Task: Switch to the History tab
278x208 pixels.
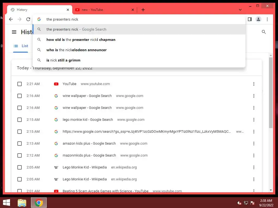Action: [40, 10]
